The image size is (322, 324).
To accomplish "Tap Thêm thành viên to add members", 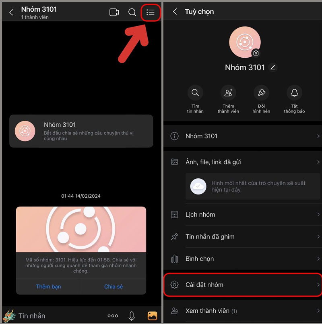I will pyautogui.click(x=228, y=93).
